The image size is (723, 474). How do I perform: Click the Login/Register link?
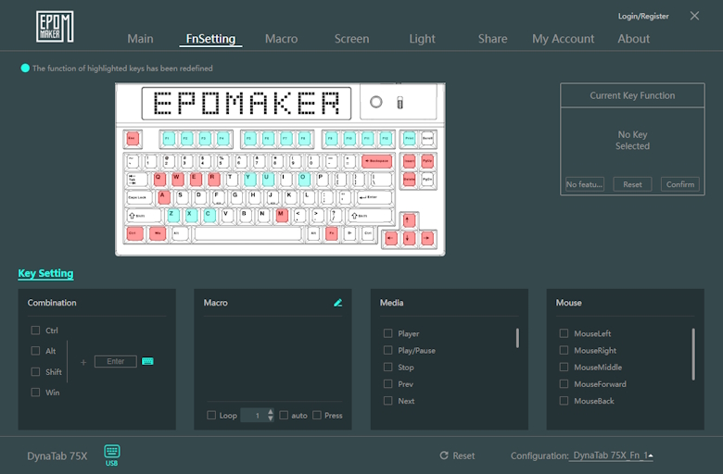point(643,16)
